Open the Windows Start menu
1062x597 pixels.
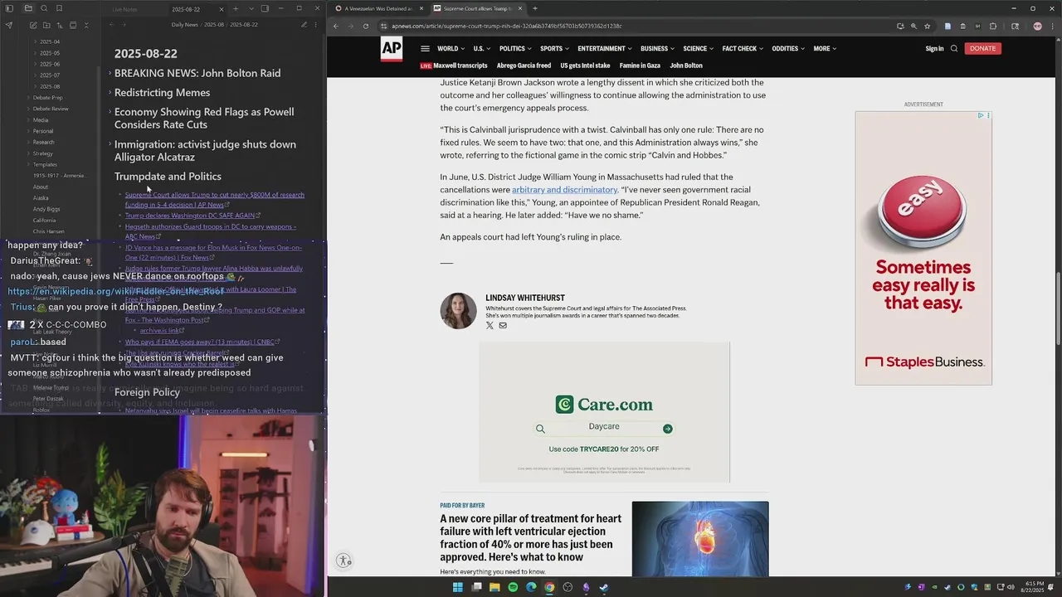[457, 587]
